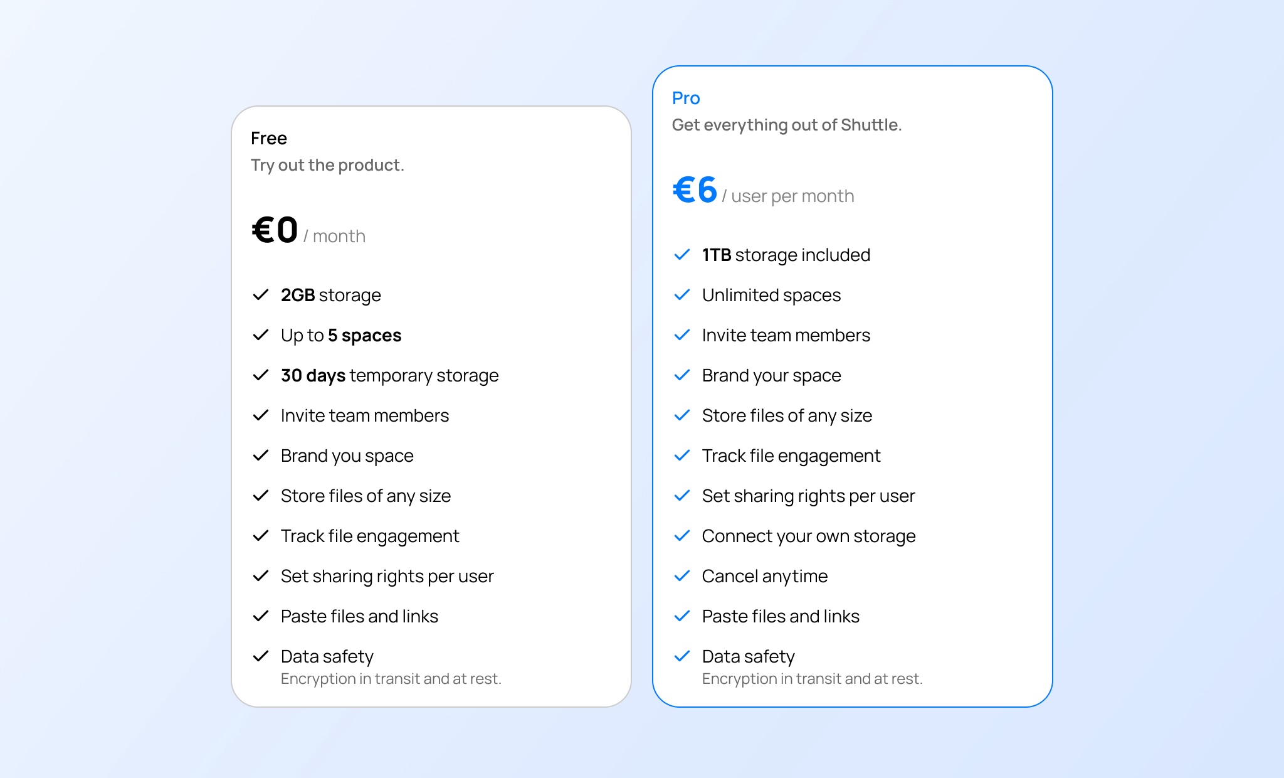Click the checkmark beside 2GB storage
The image size is (1284, 778).
(x=260, y=295)
